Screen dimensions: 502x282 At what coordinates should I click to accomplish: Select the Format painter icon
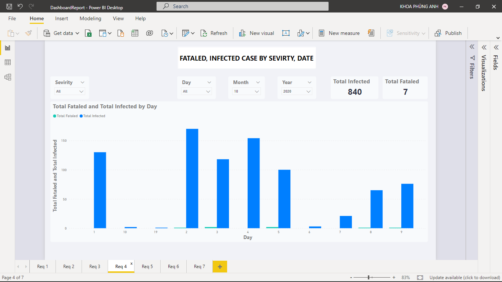point(29,33)
